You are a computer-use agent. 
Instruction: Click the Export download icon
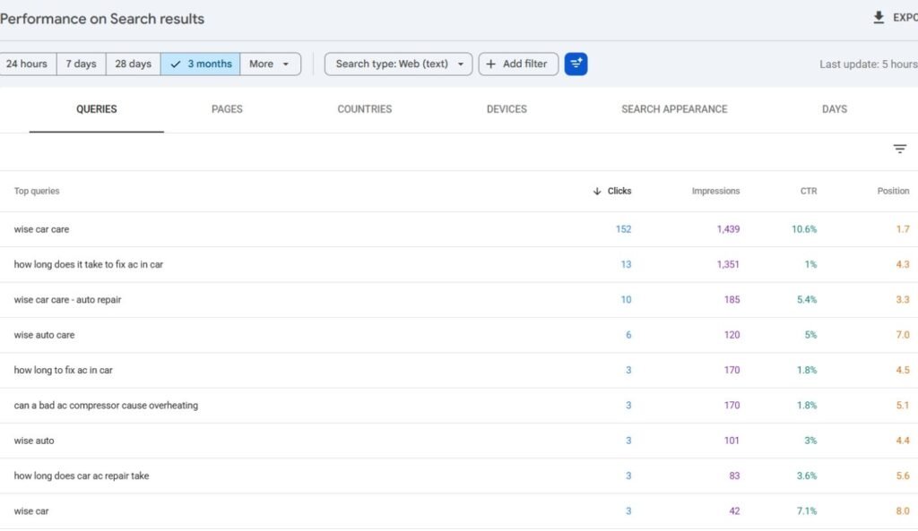point(879,18)
